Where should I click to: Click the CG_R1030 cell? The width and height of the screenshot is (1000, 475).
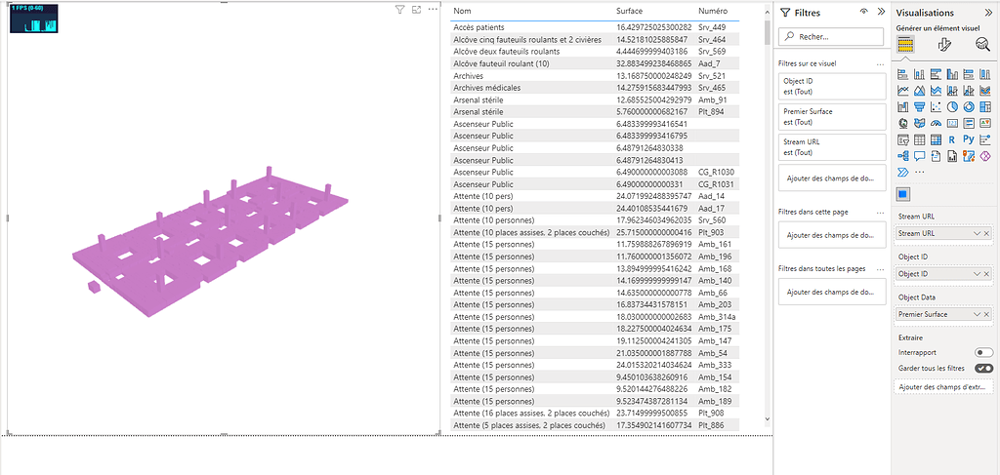click(x=716, y=172)
